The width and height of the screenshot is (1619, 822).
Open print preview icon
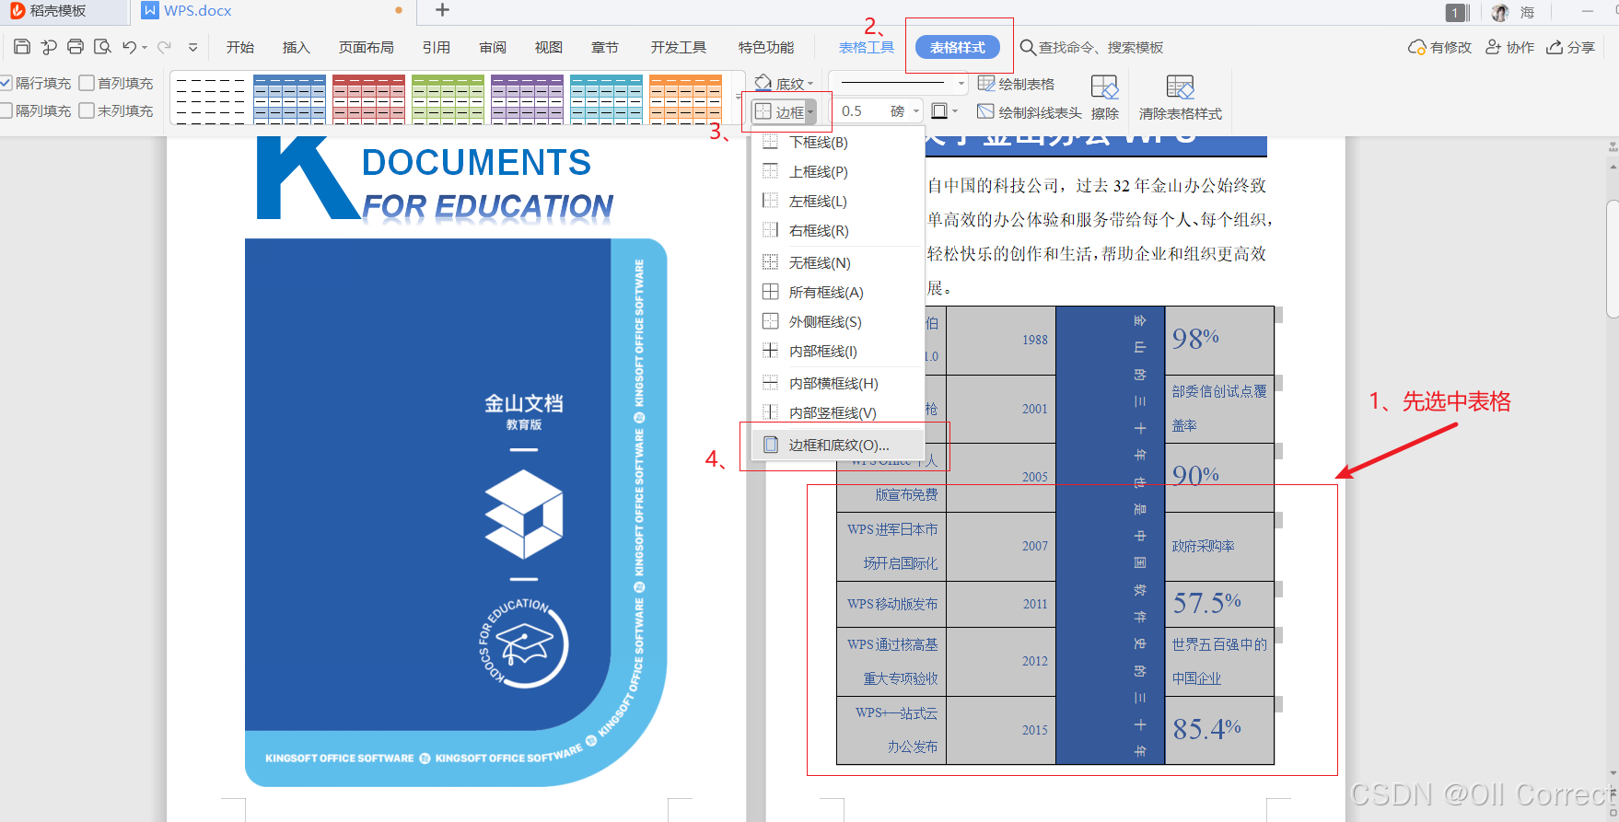click(102, 47)
